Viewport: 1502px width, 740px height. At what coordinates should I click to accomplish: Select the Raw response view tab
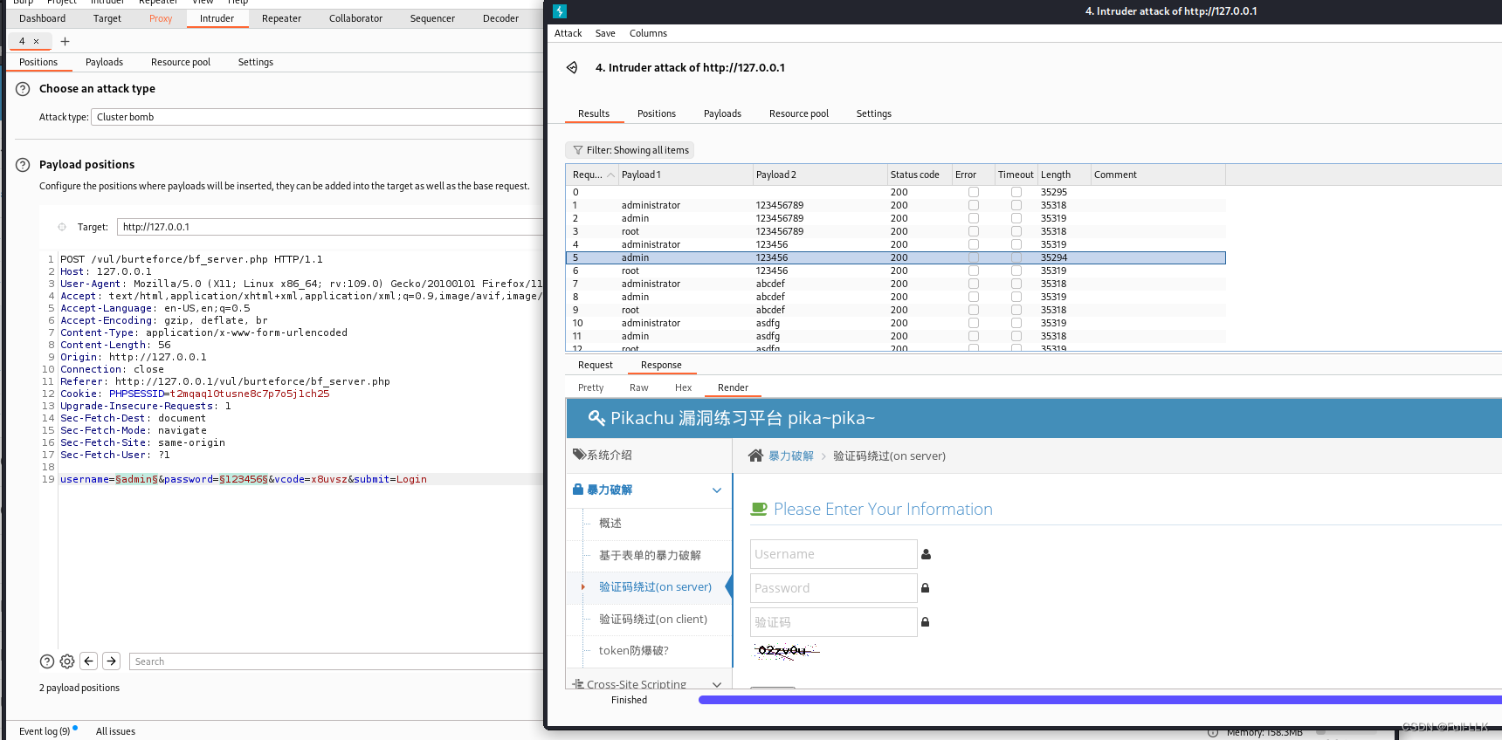(638, 387)
